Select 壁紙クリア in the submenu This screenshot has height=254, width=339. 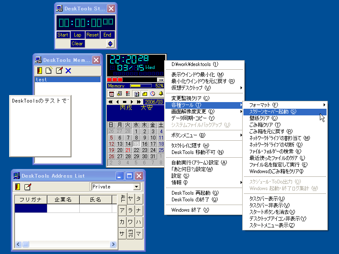pyautogui.click(x=285, y=118)
